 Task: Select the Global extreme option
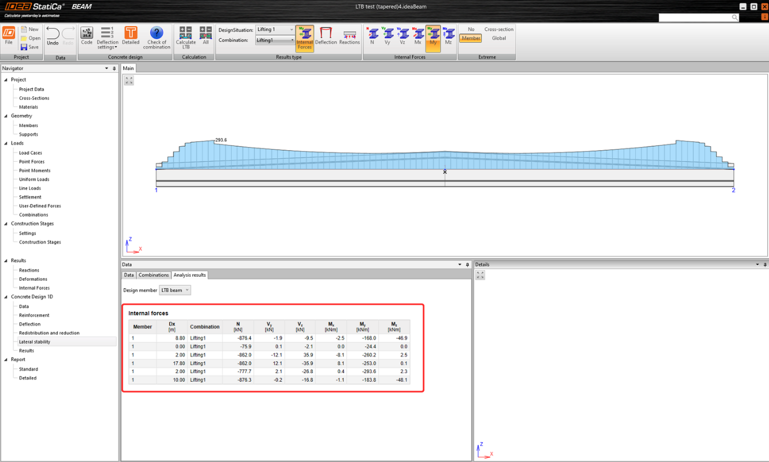(x=498, y=38)
